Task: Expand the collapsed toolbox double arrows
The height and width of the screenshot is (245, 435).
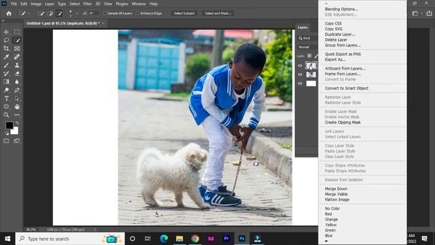Action: click(x=3, y=20)
